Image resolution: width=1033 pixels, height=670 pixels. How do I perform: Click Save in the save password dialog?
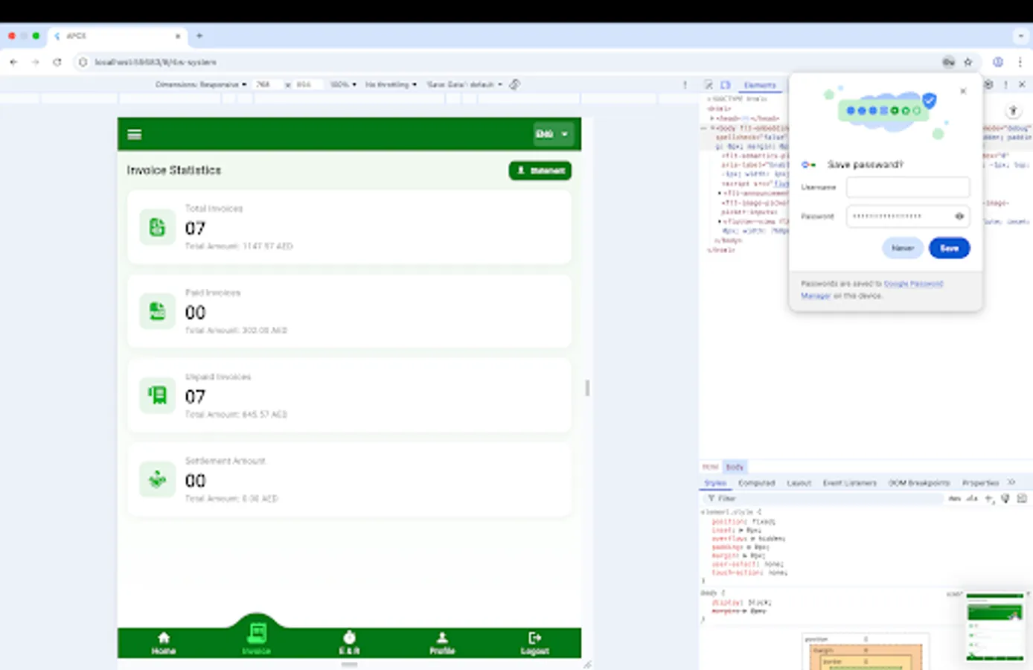(950, 247)
